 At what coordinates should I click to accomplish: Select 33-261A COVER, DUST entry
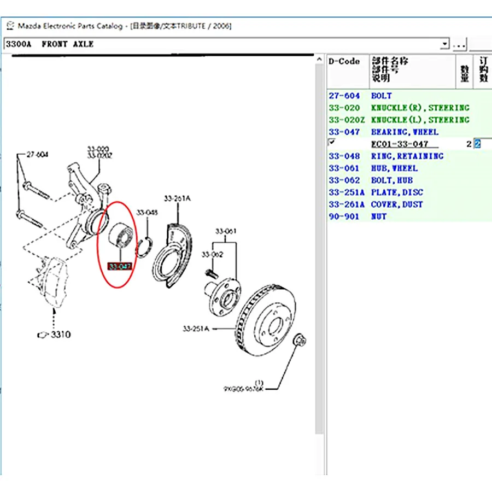pos(396,204)
